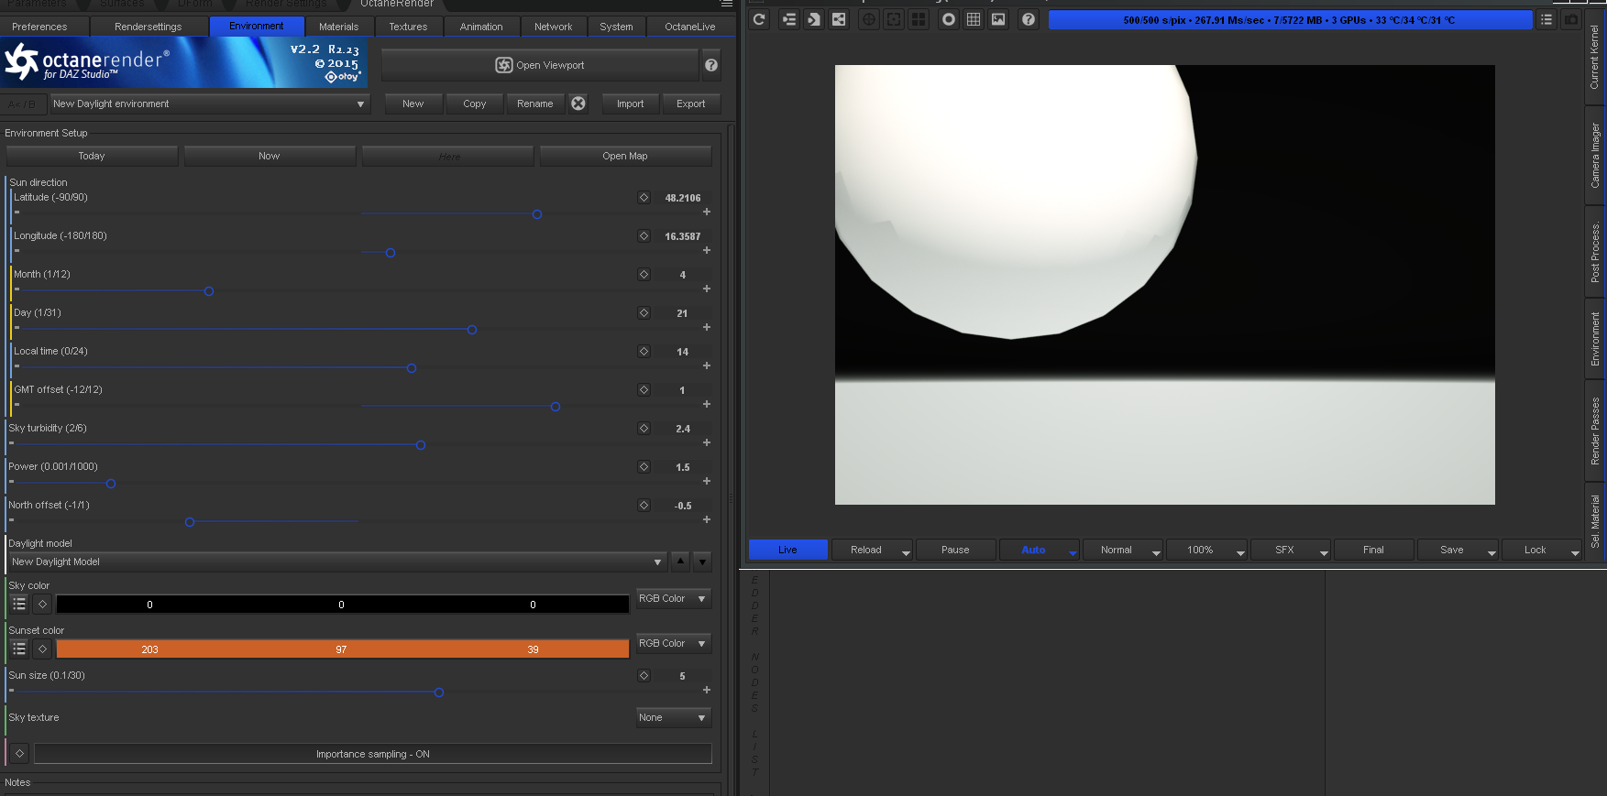Toggle Importance sampling ON button
The height and width of the screenshot is (796, 1607).
coord(372,754)
